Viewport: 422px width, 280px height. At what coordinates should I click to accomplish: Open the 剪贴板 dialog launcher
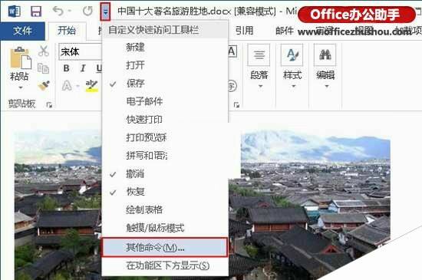[49, 105]
